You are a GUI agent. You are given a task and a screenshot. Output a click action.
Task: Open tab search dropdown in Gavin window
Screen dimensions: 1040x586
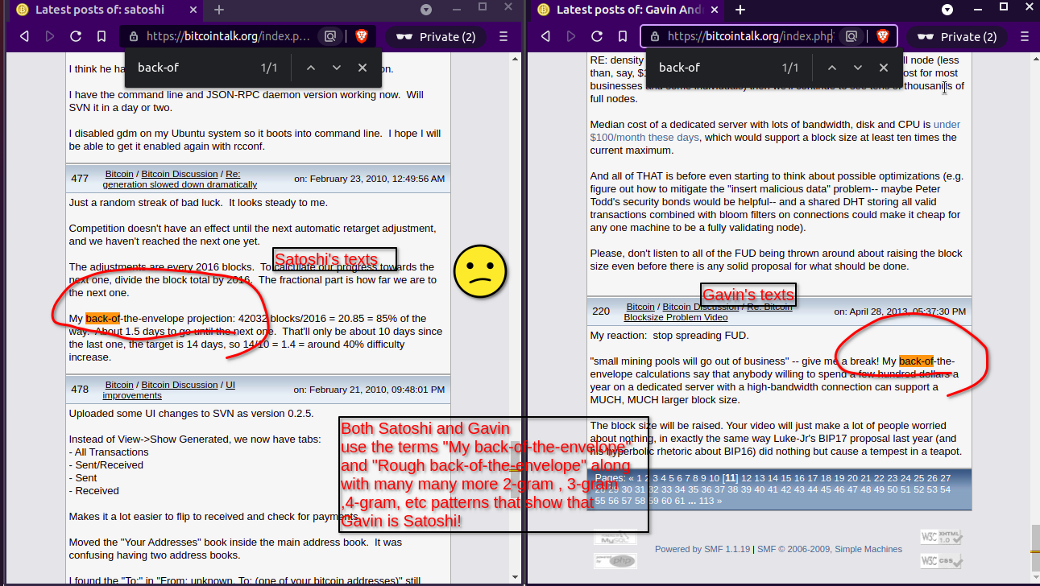tap(948, 10)
